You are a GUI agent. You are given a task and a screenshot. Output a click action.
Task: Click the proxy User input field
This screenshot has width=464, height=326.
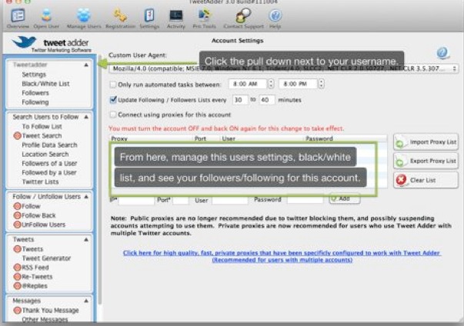pos(230,201)
